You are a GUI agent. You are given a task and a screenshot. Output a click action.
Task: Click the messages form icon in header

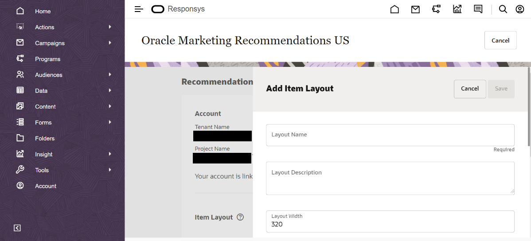click(x=478, y=9)
